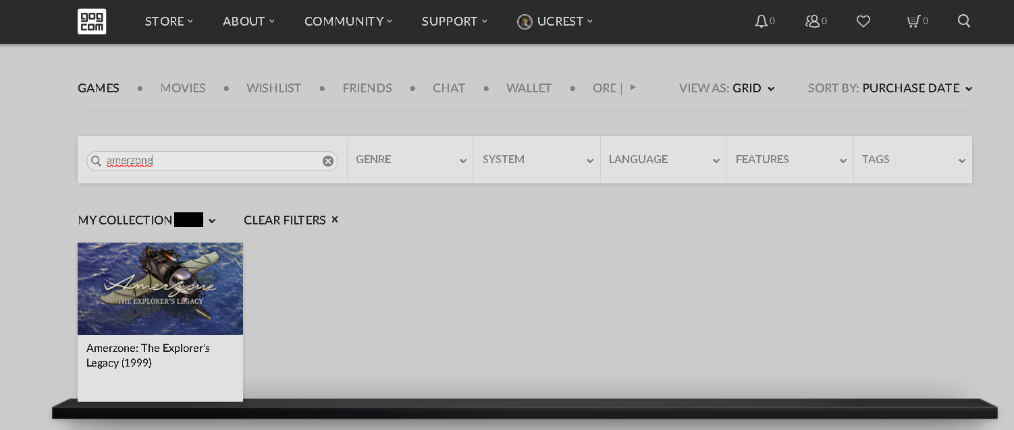Expand the TAGS filter
Viewport: 1014px width, 430px height.
tap(913, 160)
